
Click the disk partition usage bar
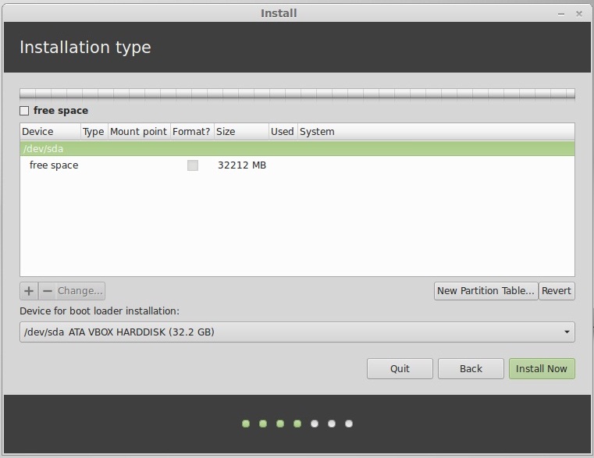click(297, 94)
